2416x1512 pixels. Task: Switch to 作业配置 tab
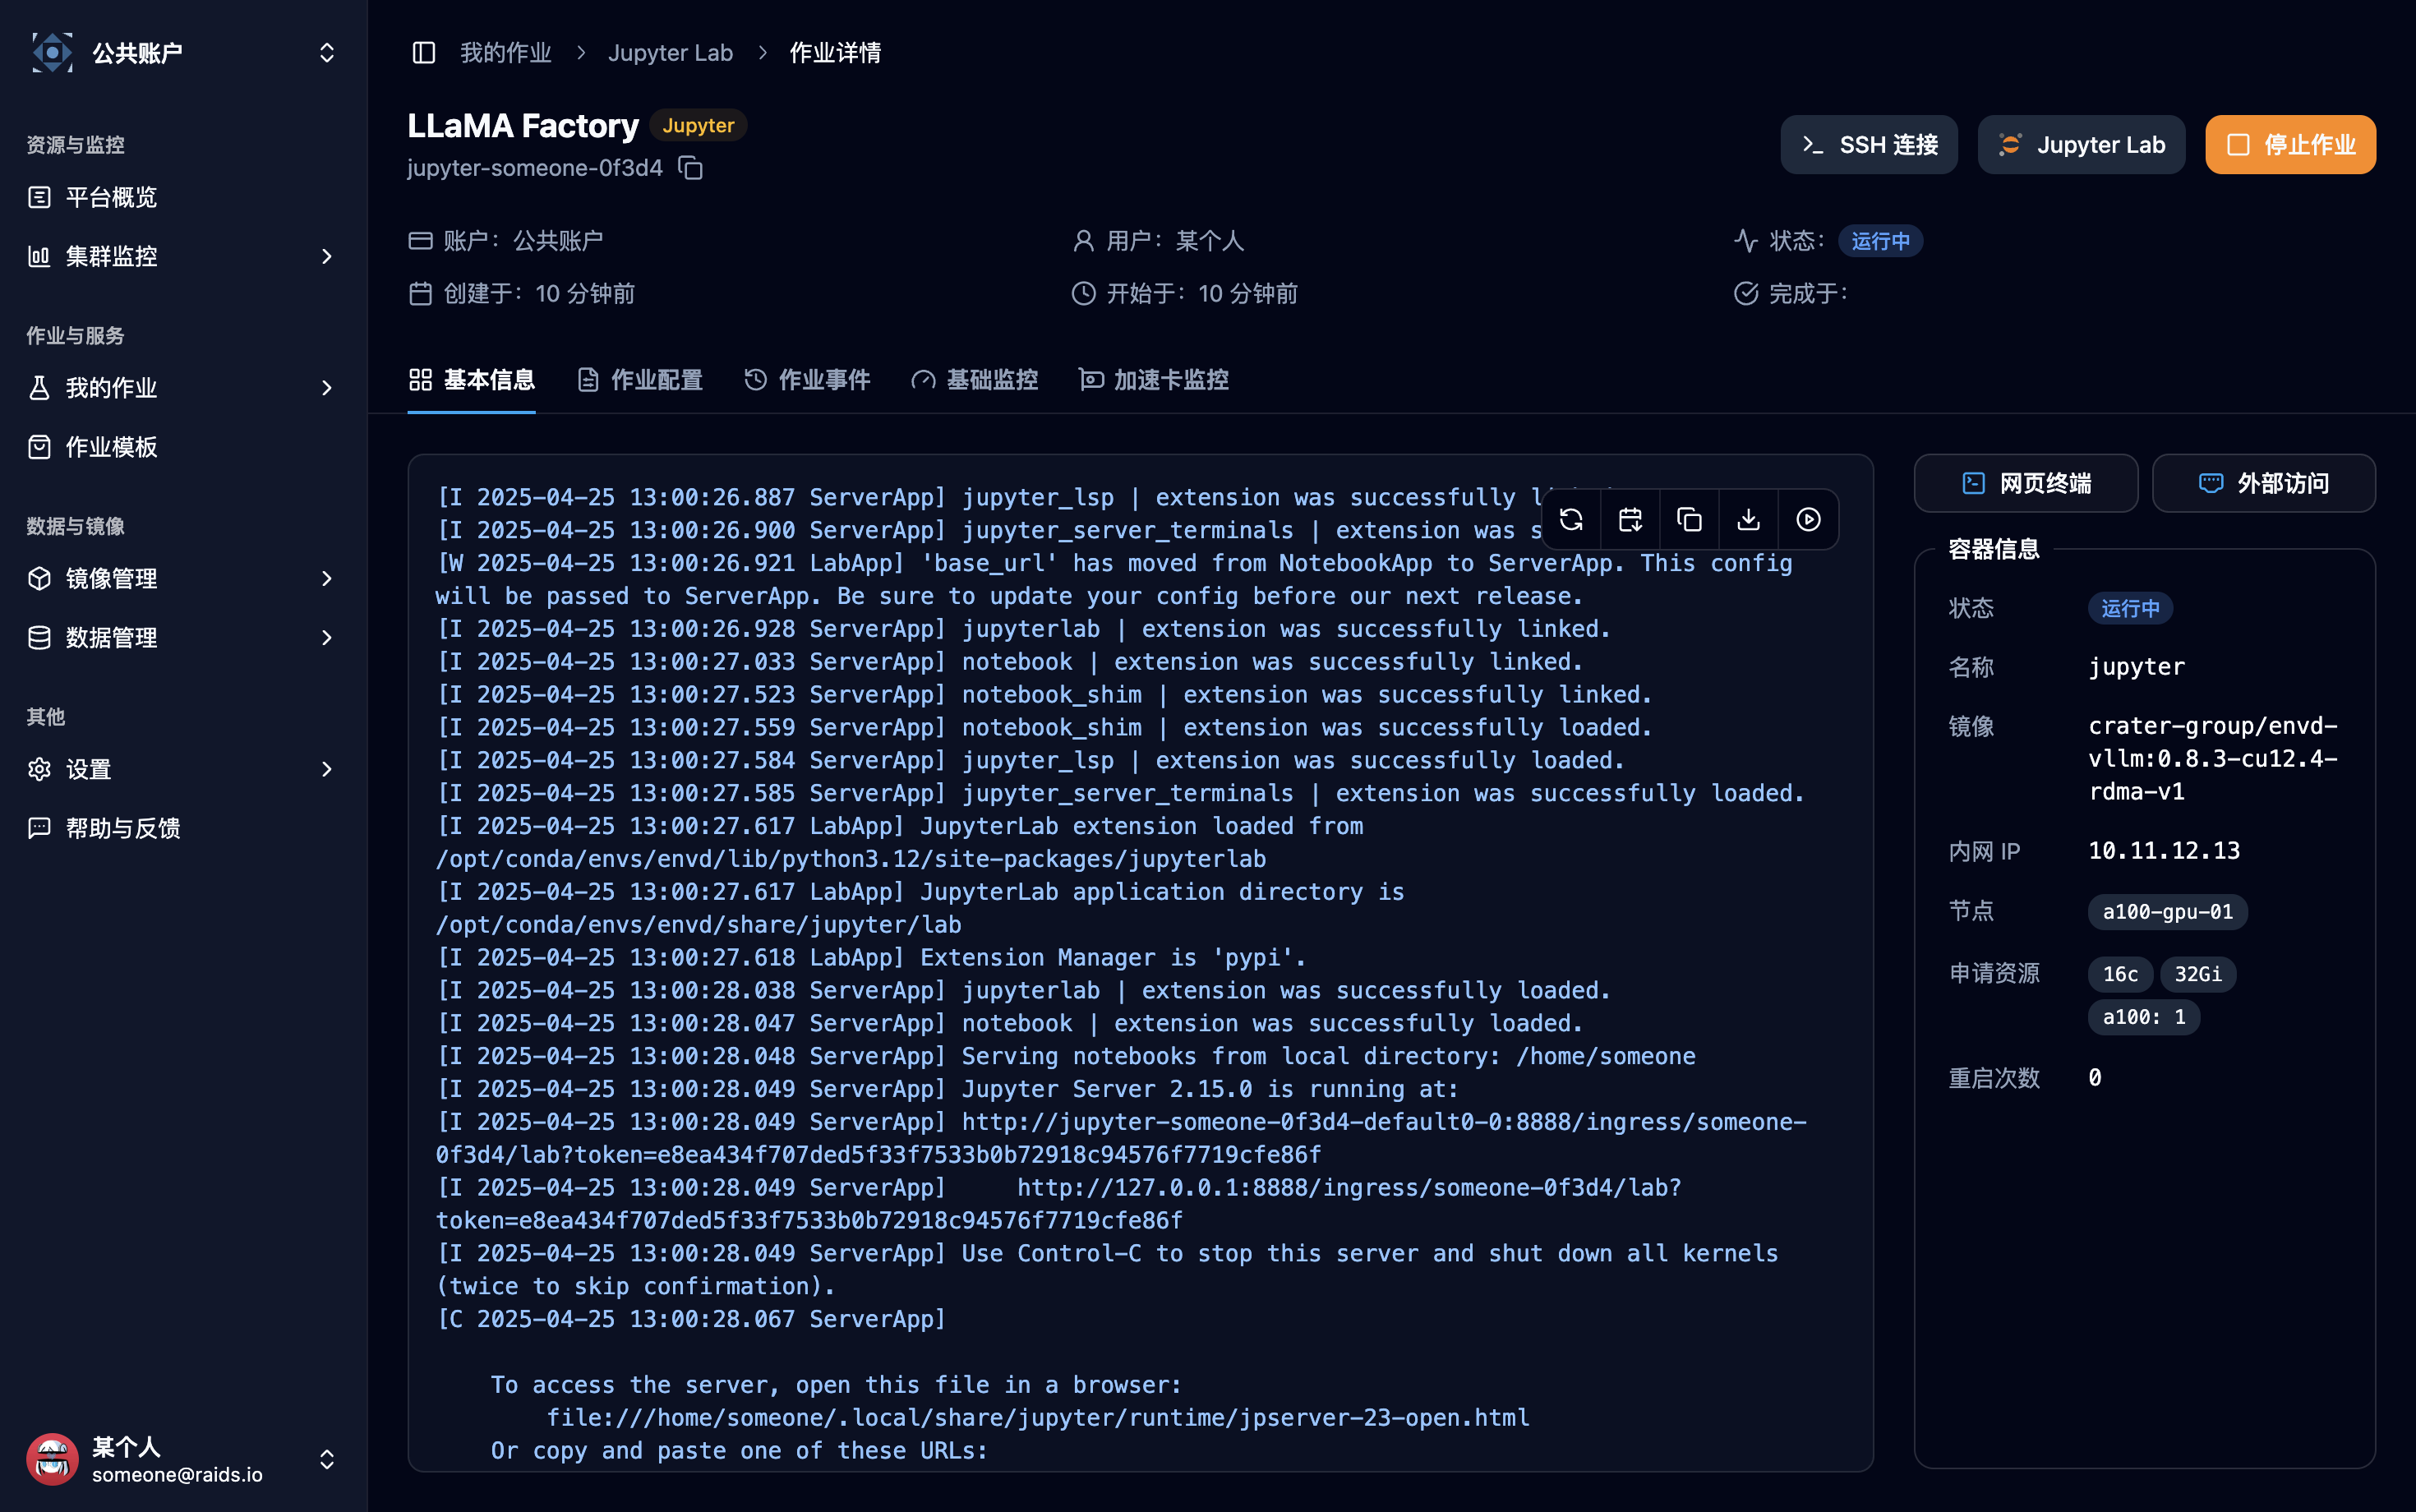[x=640, y=380]
